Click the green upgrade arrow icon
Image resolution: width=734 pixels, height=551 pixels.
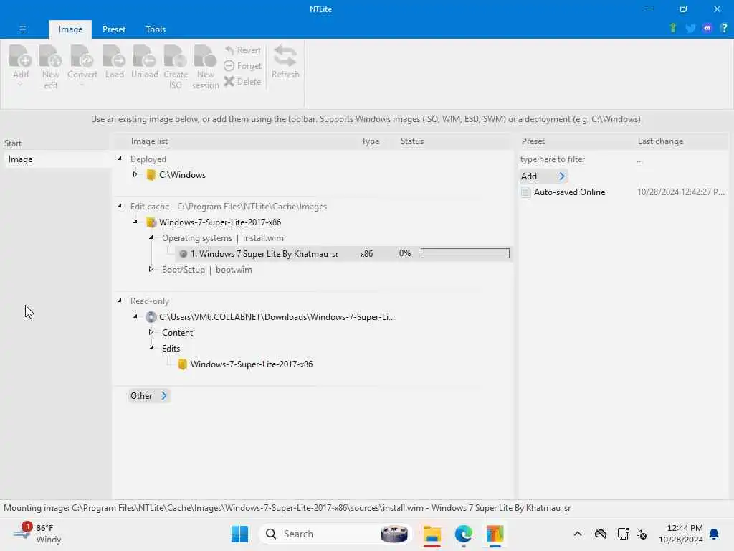(673, 28)
